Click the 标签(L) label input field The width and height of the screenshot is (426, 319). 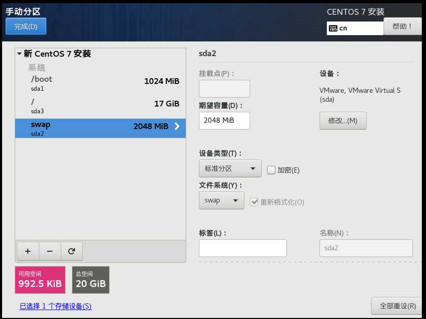[242, 248]
